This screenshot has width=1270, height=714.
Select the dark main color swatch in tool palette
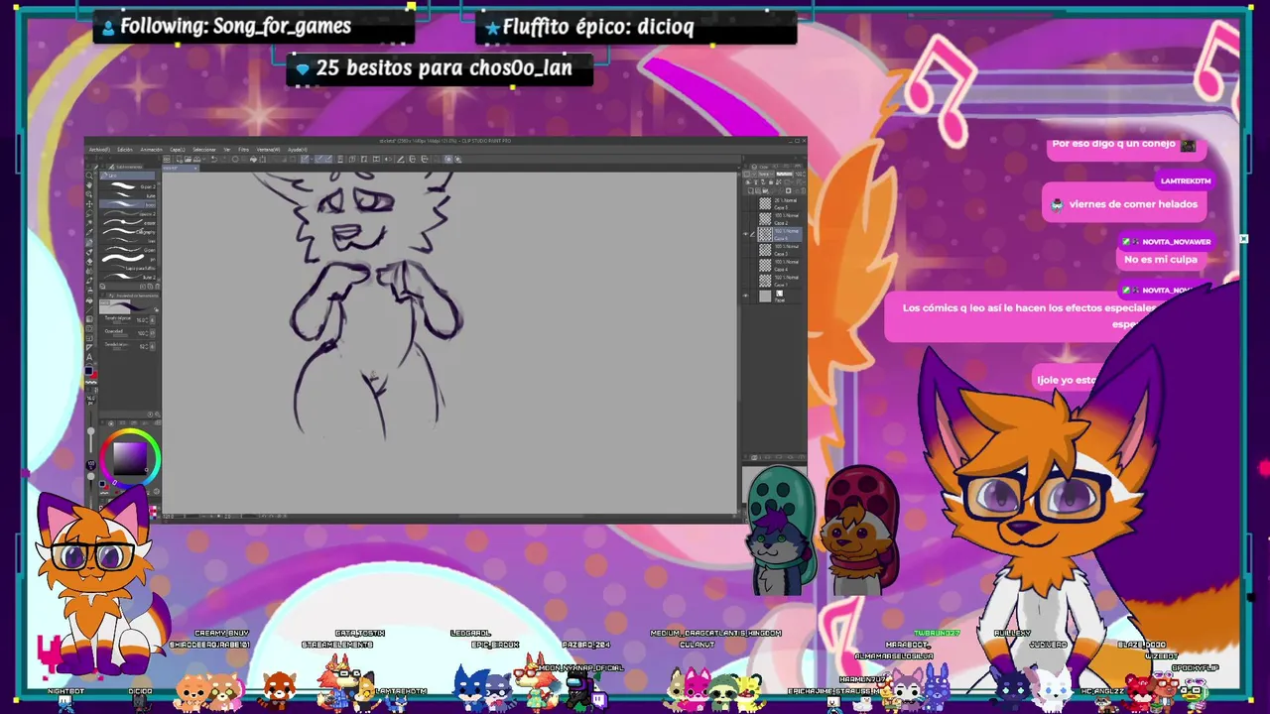click(88, 371)
